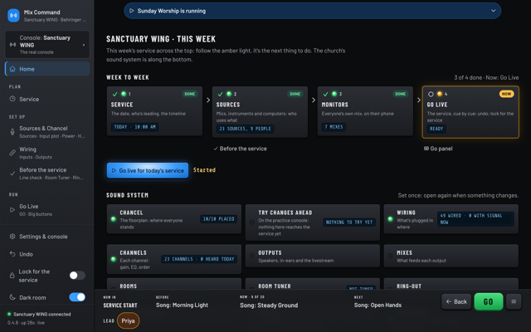The width and height of the screenshot is (531, 332).
Task: Click the Dark room moon icon
Action: coord(12,297)
